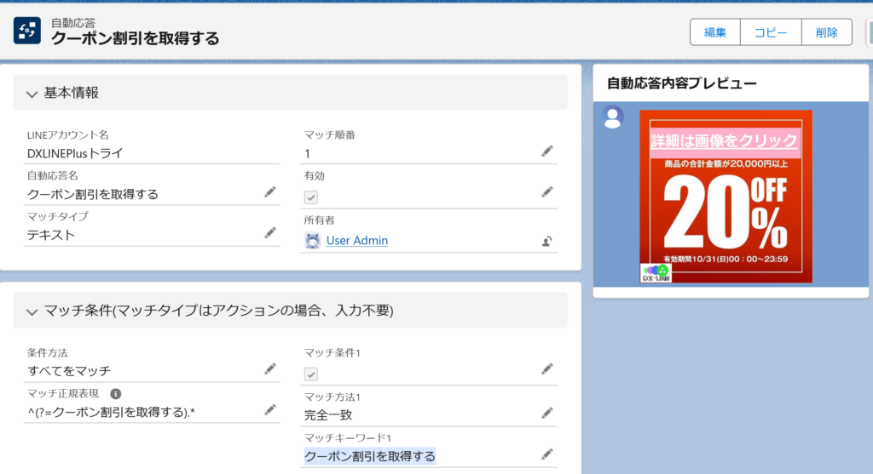873x474 pixels.
Task: Click the info icon next to マッチ正規表現
Action: click(116, 393)
